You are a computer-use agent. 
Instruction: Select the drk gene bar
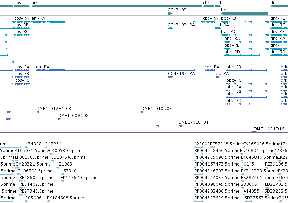tap(279, 6)
